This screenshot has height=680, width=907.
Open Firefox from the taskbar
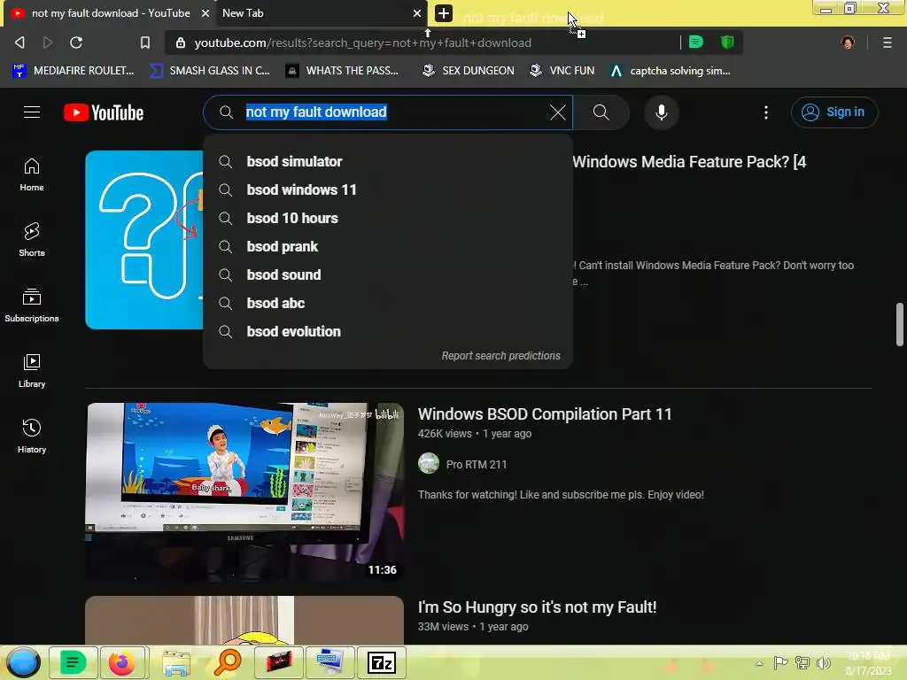122,662
